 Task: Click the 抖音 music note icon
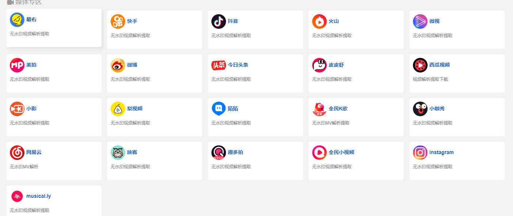click(219, 21)
